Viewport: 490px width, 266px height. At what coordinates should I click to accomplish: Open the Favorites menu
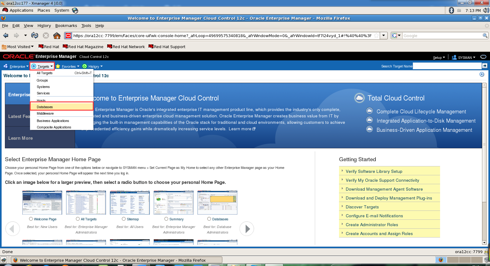pos(67,66)
